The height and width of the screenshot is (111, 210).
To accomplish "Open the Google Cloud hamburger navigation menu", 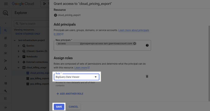I will click(6, 4).
